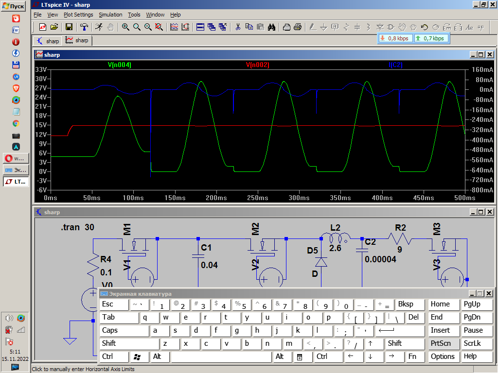Open the Window menu
The height and width of the screenshot is (373, 498).
click(155, 15)
